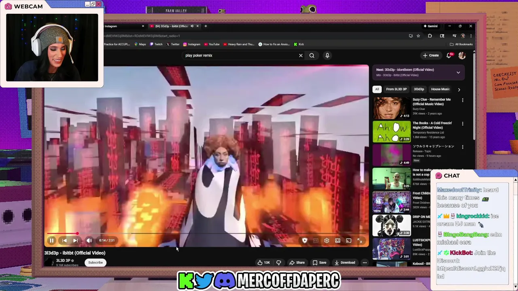Viewport: 518px width, 291px height.
Task: Open the YouTube account avatar menu
Action: [462, 55]
